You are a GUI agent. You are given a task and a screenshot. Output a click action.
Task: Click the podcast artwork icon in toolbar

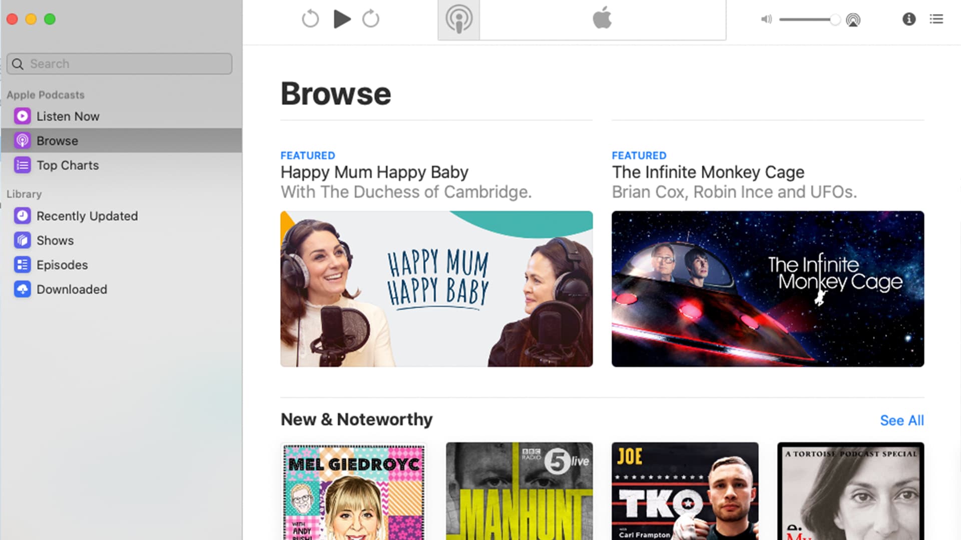click(x=458, y=19)
